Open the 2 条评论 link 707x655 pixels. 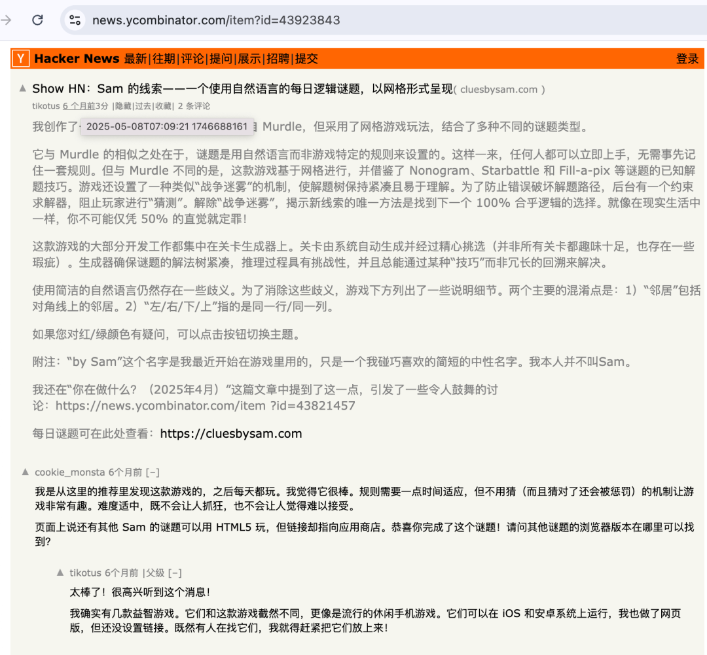click(194, 105)
